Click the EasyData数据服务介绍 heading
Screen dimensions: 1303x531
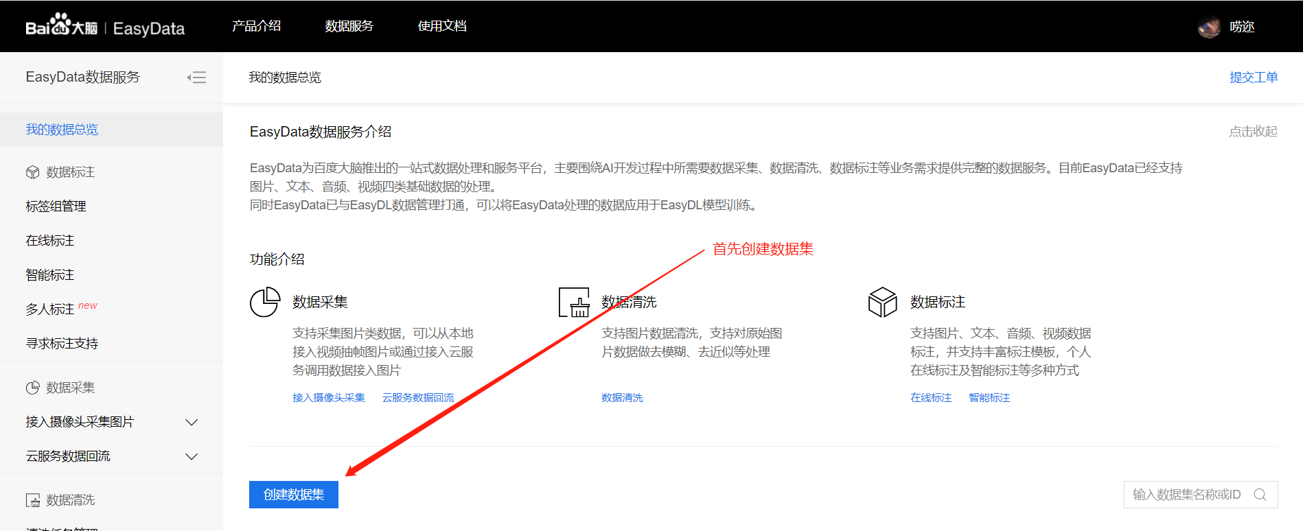[x=321, y=132]
